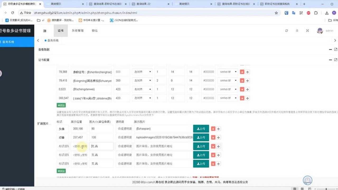Open the 字符串长度计算 bookmark
338x190 pixels.
pyautogui.click(x=91, y=20)
